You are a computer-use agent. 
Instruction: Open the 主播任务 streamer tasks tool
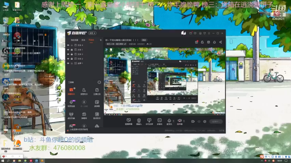(97, 92)
